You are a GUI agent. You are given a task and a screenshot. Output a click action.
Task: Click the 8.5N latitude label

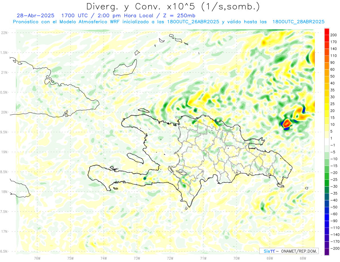[x=4, y=172]
